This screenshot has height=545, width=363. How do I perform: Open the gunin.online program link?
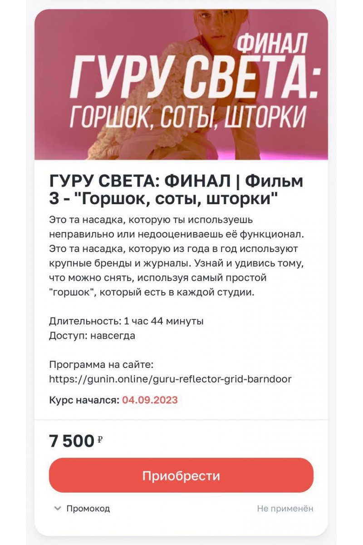point(170,379)
